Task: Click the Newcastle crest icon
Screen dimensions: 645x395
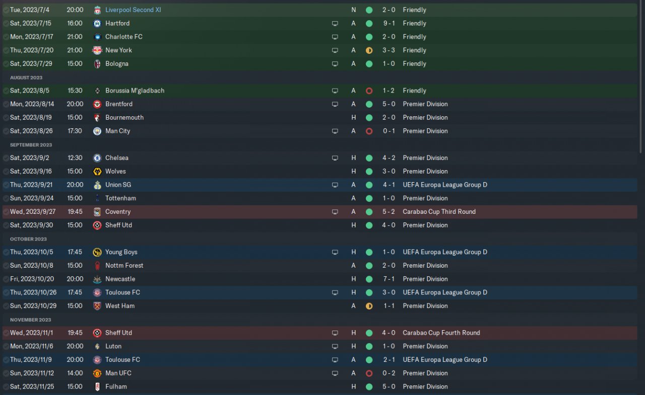Action: (97, 279)
